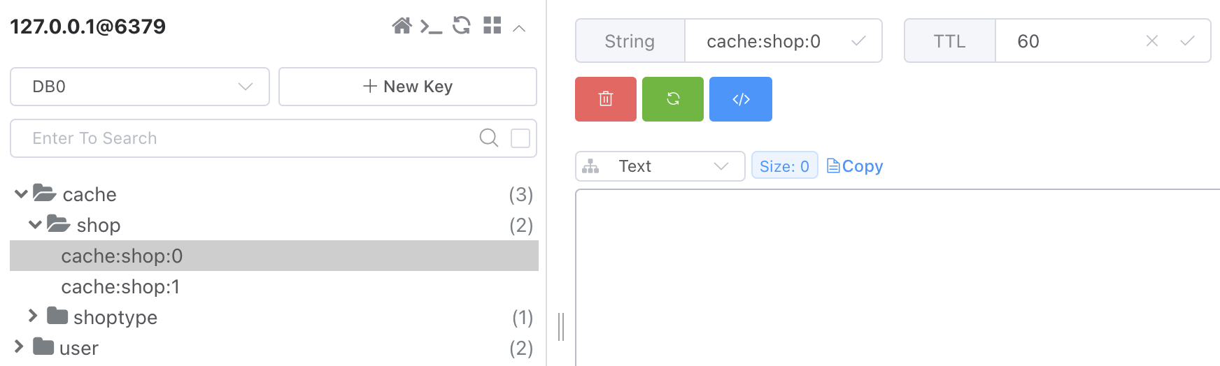Screen dimensions: 1220x366
Task: Open the Text format viewer dropdown
Action: (660, 166)
